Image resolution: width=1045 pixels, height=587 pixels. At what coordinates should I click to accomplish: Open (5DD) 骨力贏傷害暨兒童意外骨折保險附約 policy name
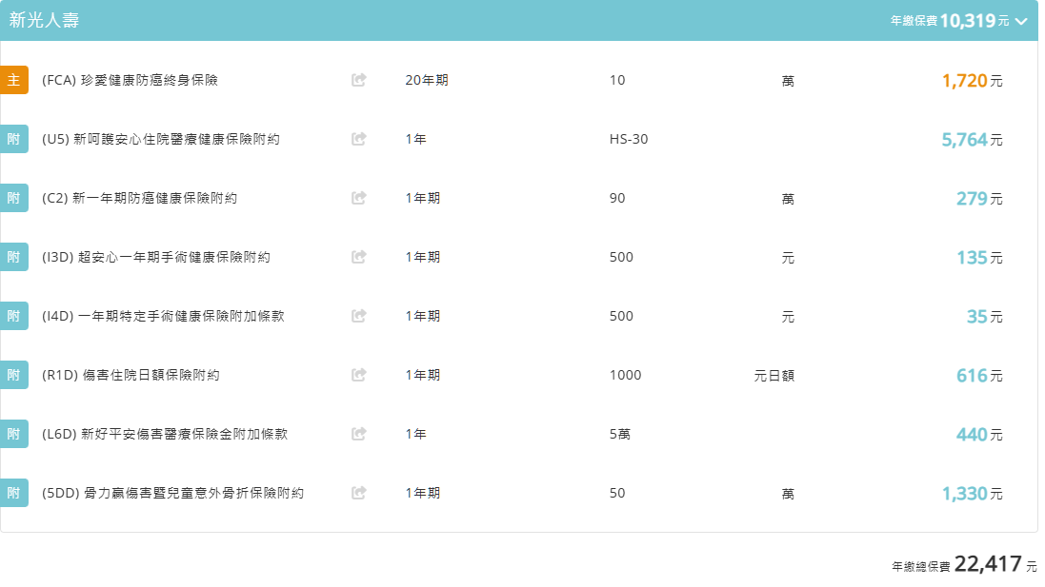coord(173,493)
